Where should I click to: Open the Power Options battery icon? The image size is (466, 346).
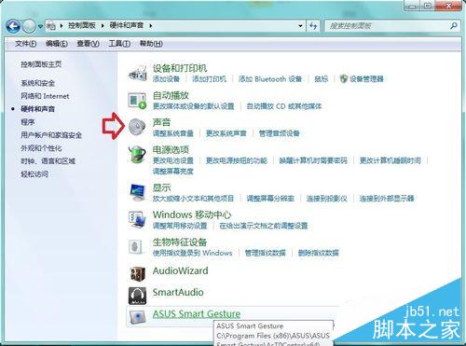click(x=137, y=154)
